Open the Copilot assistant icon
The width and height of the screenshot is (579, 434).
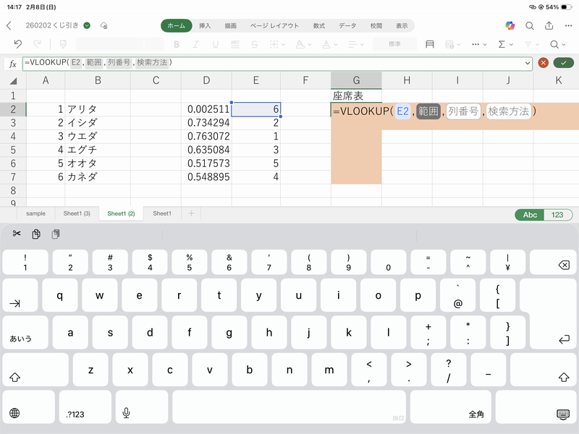click(x=510, y=25)
